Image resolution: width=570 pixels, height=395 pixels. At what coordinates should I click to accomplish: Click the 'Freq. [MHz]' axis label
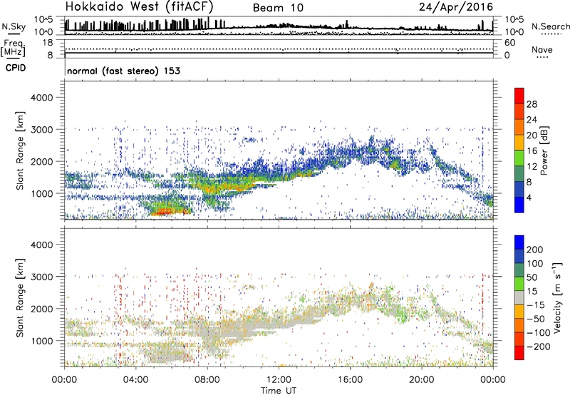tap(13, 48)
